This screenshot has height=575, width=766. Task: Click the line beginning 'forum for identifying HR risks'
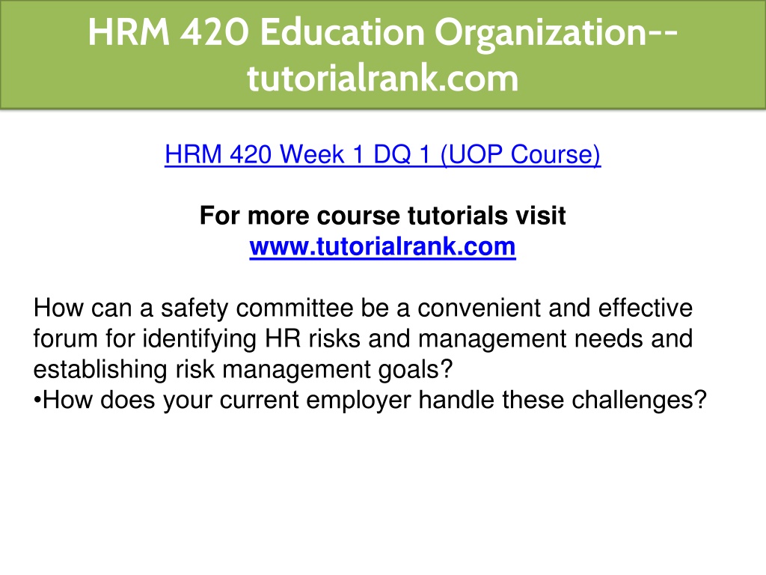363,339
